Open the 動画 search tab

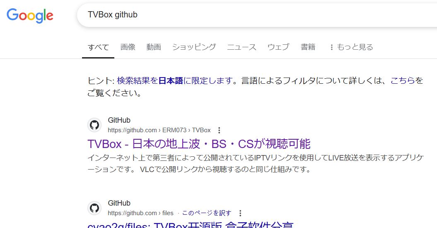[x=154, y=47]
